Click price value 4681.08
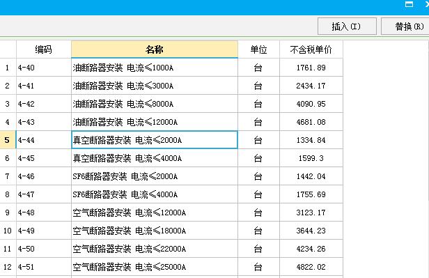 (311, 122)
